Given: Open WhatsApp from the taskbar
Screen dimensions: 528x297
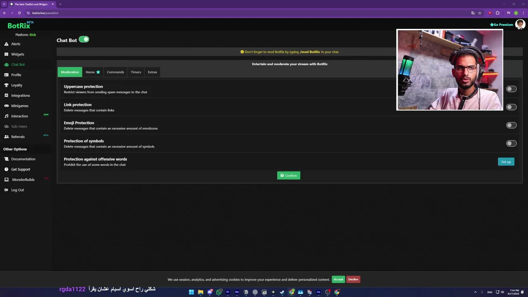Looking at the screenshot, I should [x=219, y=292].
